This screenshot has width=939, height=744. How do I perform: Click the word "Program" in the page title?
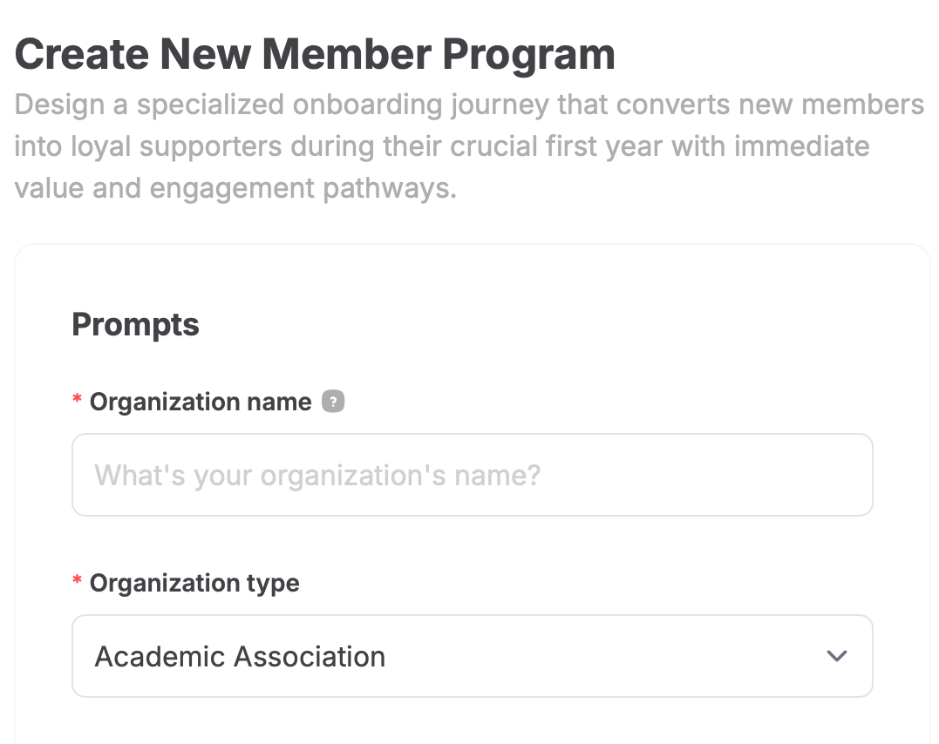528,54
